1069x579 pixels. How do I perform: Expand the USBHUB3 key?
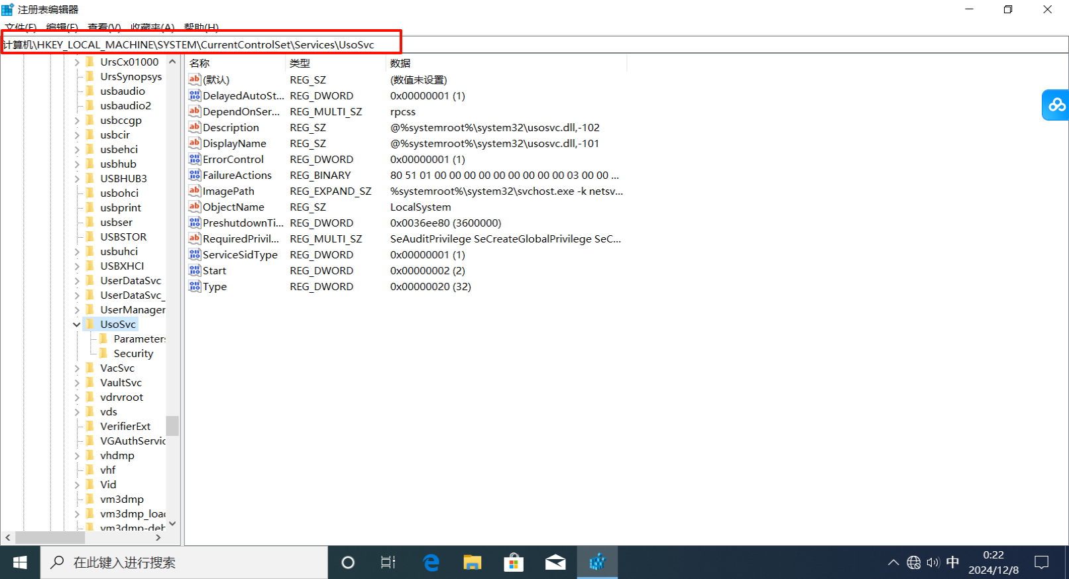(x=77, y=178)
